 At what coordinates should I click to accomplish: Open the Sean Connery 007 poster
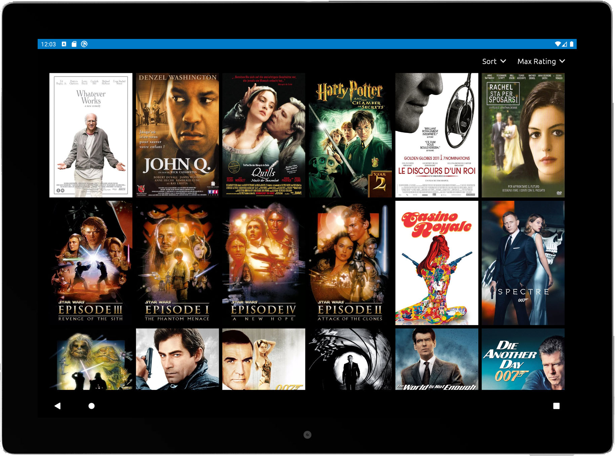pos(264,359)
